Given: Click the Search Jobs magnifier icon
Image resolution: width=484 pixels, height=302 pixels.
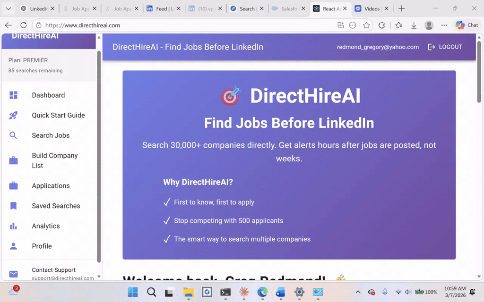Looking at the screenshot, I should click(13, 135).
